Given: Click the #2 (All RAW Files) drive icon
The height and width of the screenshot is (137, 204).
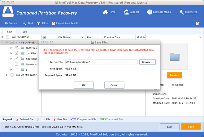Looking at the screenshot, I should pos(18,75).
